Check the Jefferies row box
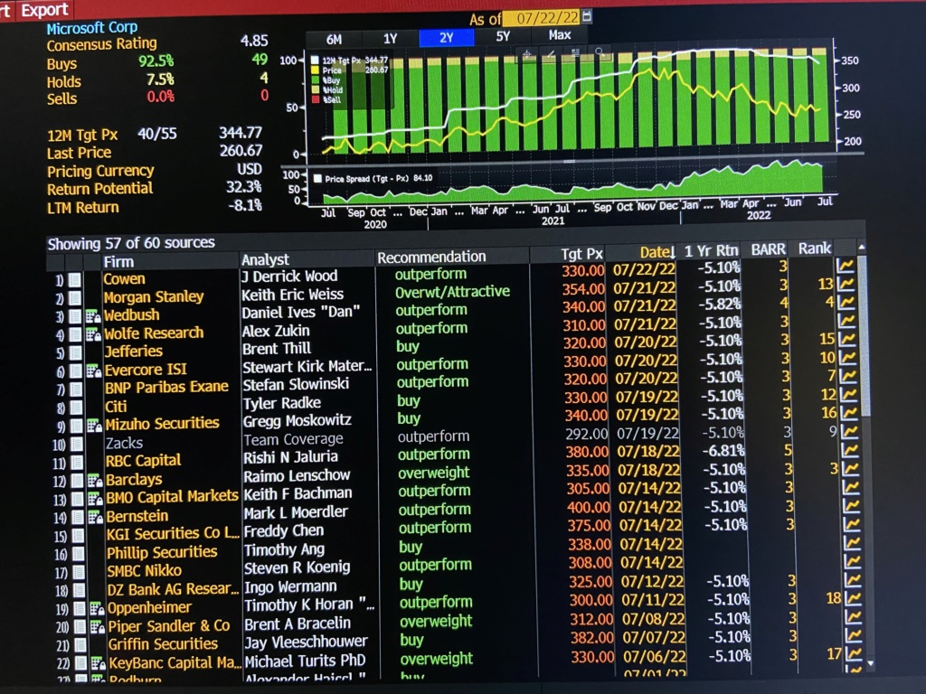Viewport: 926px width, 694px height. click(76, 353)
